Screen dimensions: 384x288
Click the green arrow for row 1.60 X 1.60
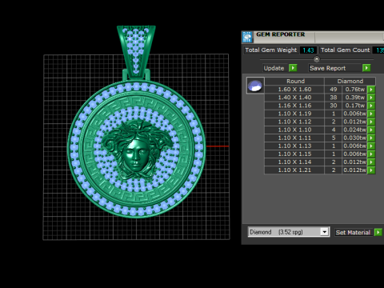[x=371, y=90]
